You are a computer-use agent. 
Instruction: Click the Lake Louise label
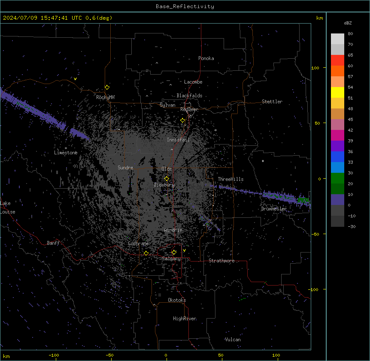click(x=8, y=208)
